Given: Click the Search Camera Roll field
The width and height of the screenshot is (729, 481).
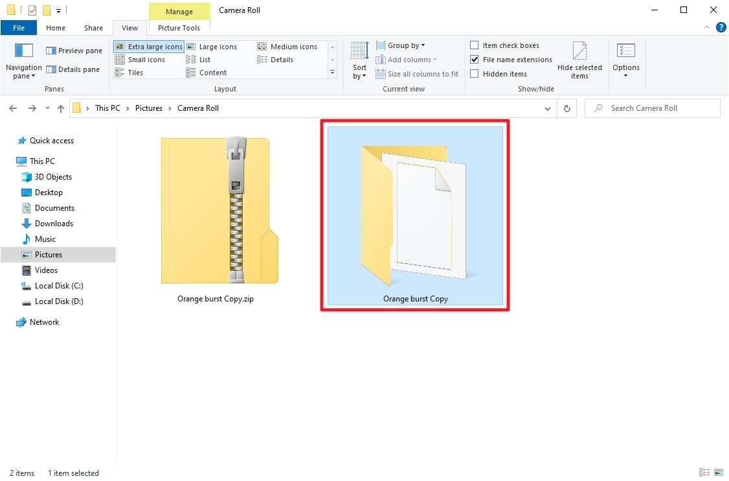Looking at the screenshot, I should click(x=653, y=108).
